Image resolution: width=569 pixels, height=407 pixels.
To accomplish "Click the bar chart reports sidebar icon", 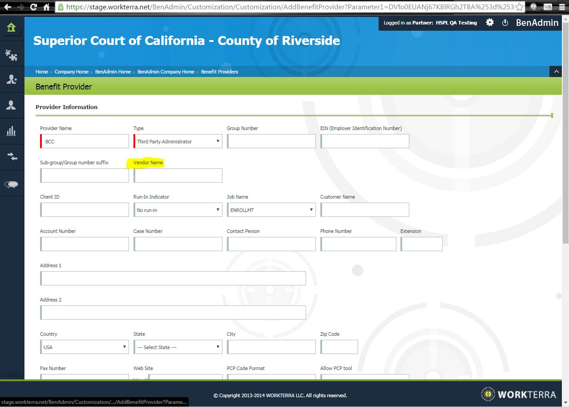I will click(11, 131).
